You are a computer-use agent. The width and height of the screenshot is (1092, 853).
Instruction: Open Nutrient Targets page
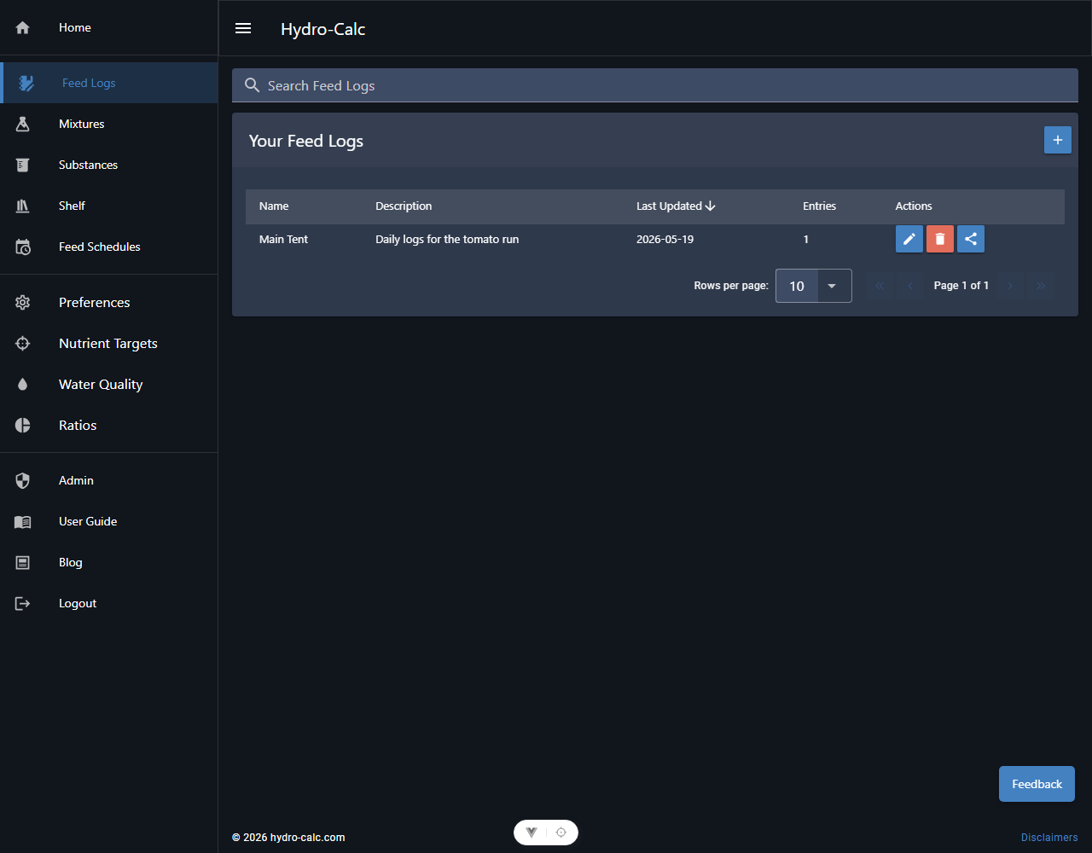(x=109, y=344)
